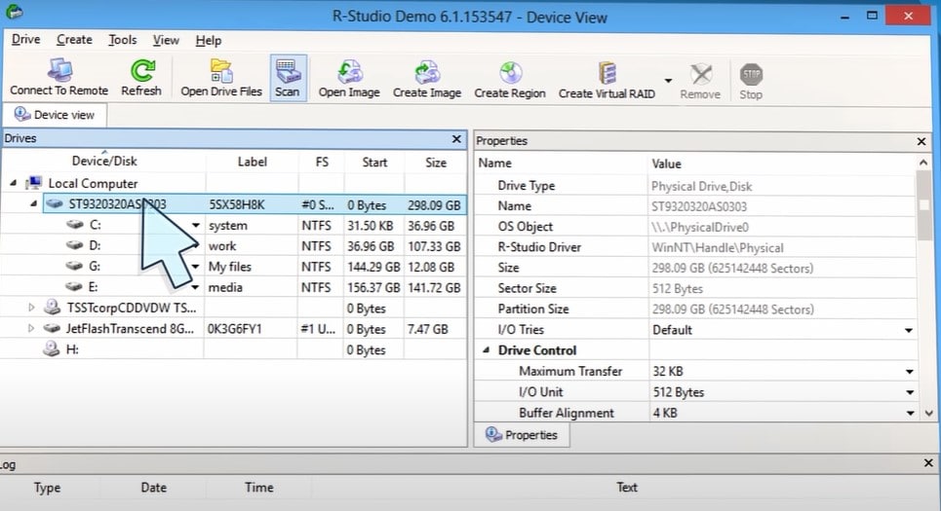941x511 pixels.
Task: Close the Drives panel
Action: coord(456,139)
